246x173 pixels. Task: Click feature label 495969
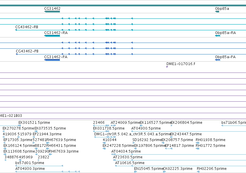tap(26, 157)
